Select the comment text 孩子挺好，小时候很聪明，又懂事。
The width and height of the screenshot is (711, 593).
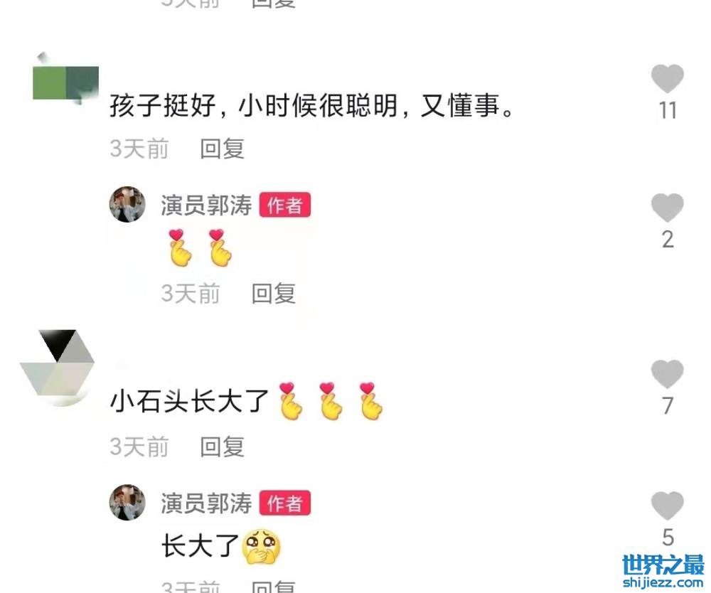click(x=312, y=106)
